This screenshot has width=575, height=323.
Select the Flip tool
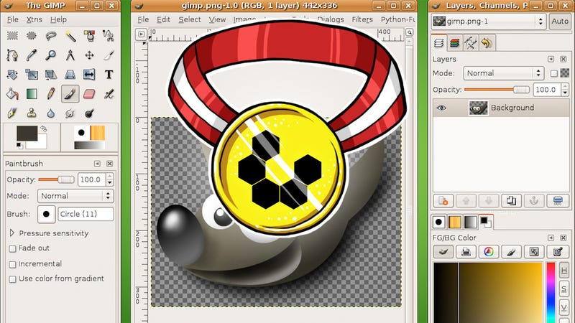coord(89,75)
